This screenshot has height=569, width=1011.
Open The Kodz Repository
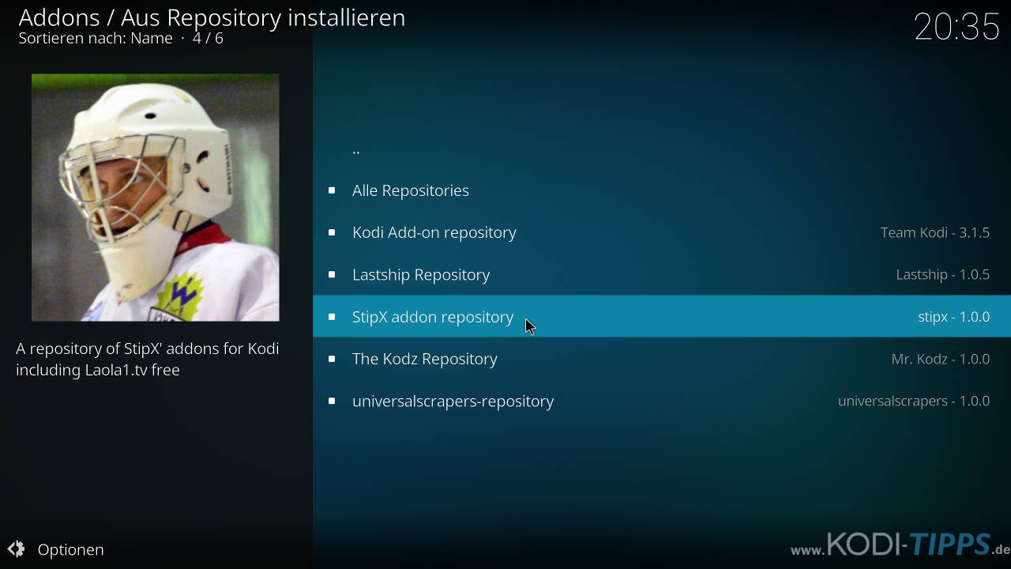662,359
